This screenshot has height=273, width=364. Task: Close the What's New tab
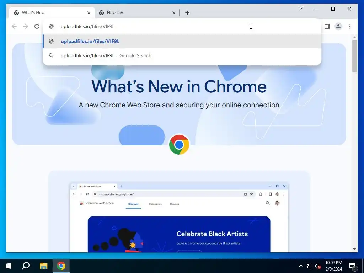click(89, 13)
